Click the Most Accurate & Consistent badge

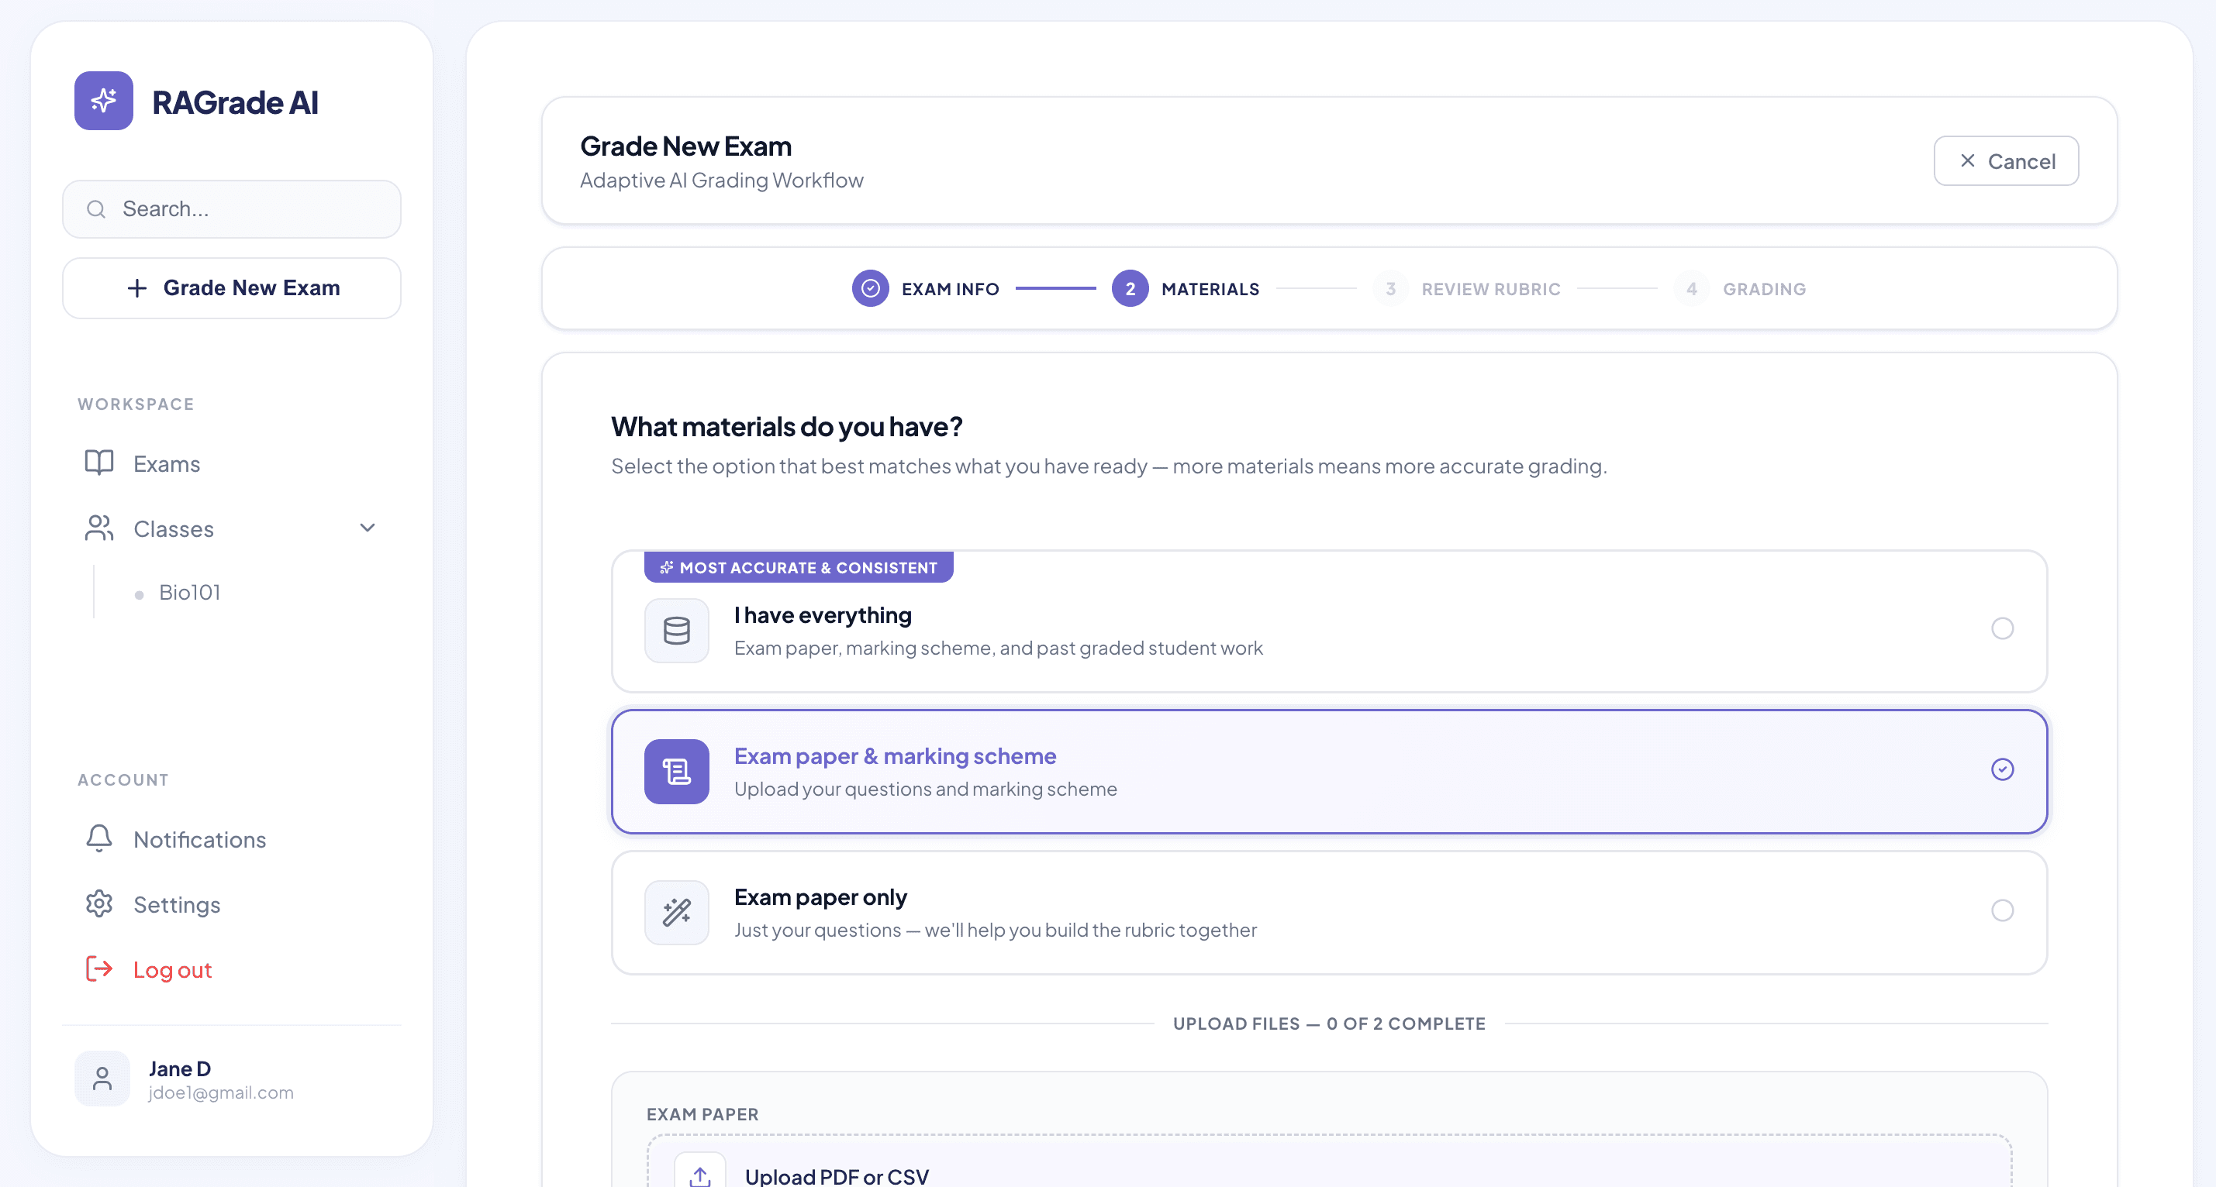pos(799,567)
